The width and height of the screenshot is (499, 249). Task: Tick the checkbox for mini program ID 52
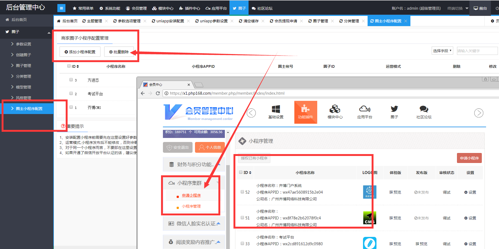pyautogui.click(x=242, y=192)
